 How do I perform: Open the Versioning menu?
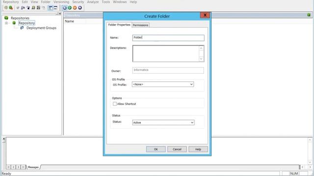tap(61, 2)
